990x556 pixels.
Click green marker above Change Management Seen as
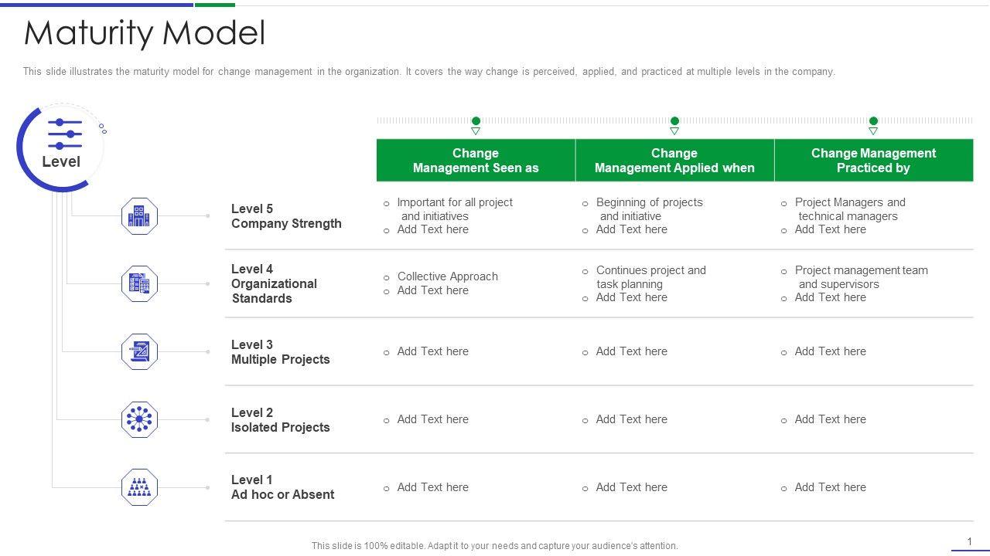coord(476,121)
